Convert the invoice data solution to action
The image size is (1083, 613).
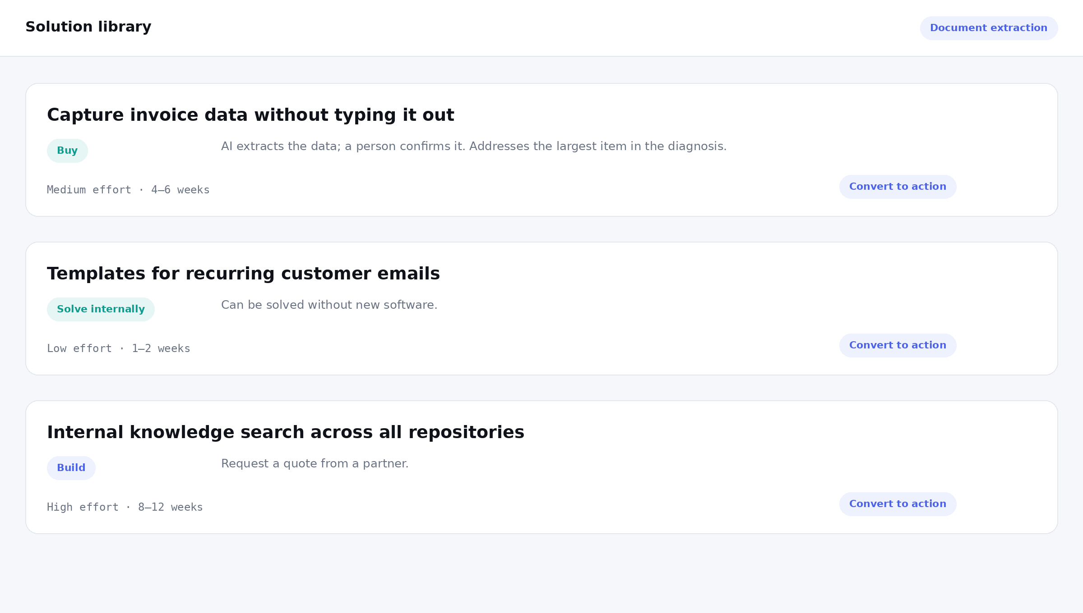click(x=898, y=187)
